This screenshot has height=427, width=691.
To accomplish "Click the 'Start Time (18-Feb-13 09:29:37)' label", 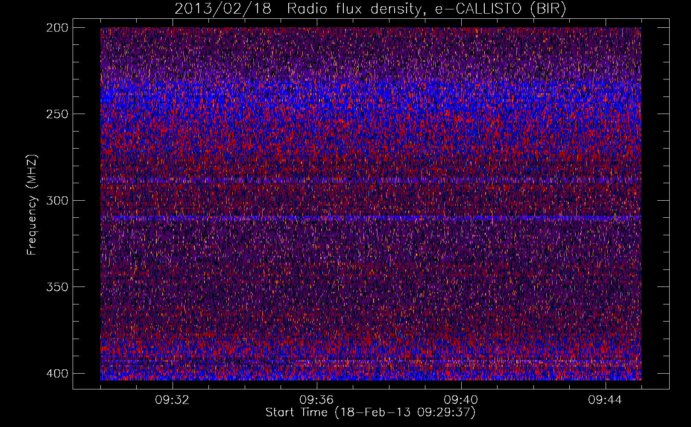I will point(370,412).
